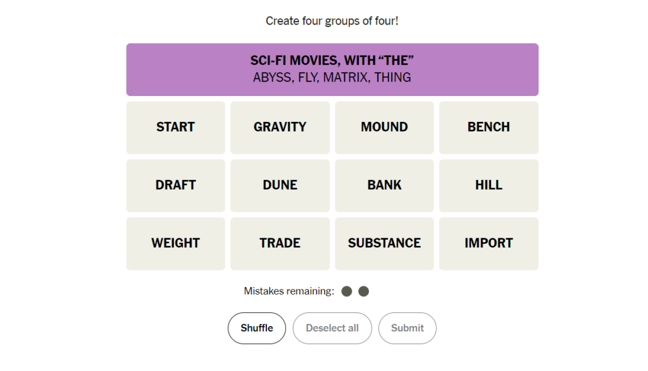Screen dimensions: 648x371
Task: Click the 'Mistakes remaining:' label
Action: tap(289, 291)
